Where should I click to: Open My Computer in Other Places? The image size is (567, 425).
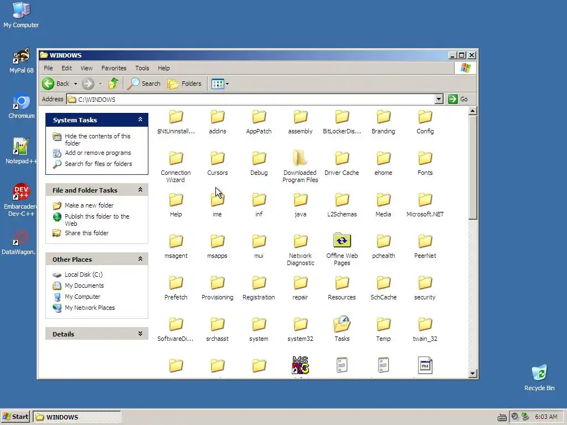(83, 297)
